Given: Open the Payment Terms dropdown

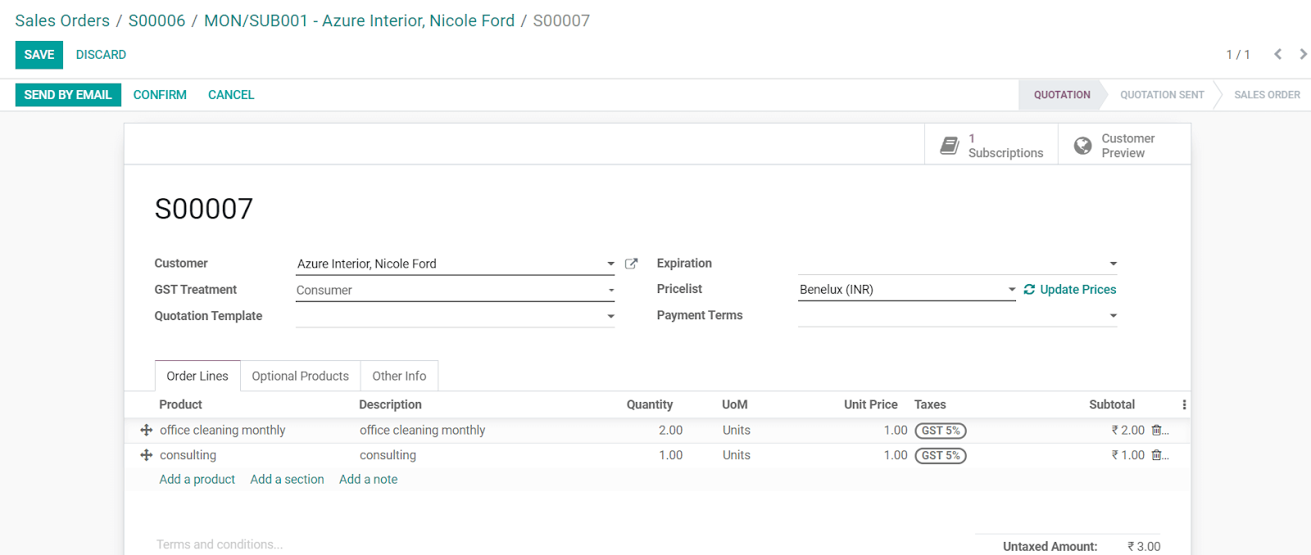Looking at the screenshot, I should point(1113,315).
